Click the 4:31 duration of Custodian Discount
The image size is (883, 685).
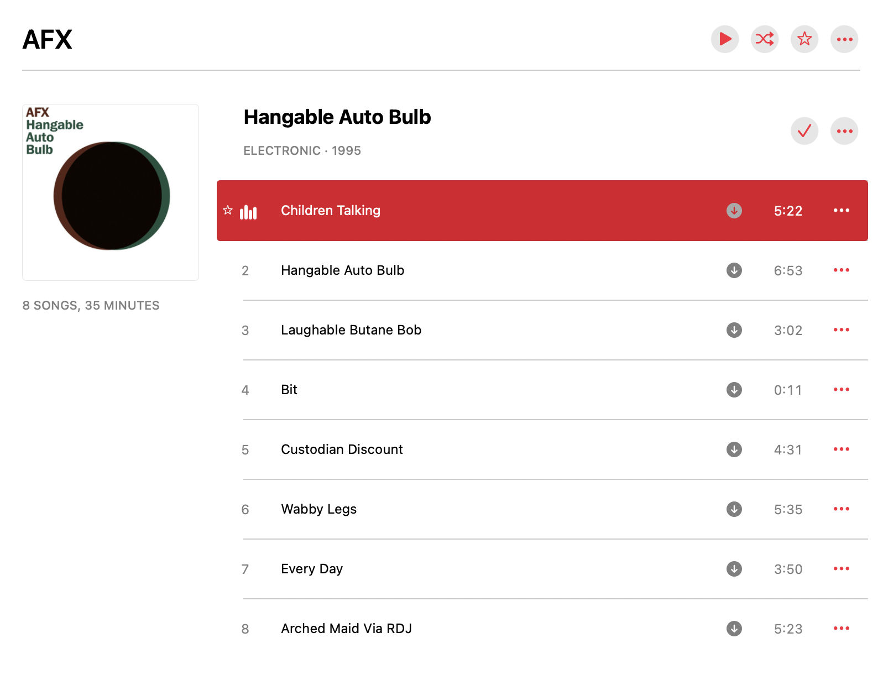[788, 449]
